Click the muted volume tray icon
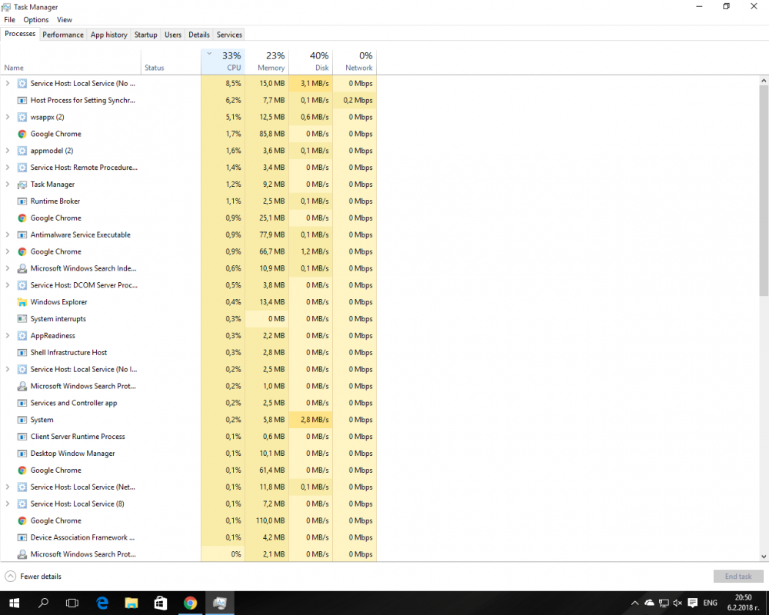The height and width of the screenshot is (615, 769). point(677,603)
